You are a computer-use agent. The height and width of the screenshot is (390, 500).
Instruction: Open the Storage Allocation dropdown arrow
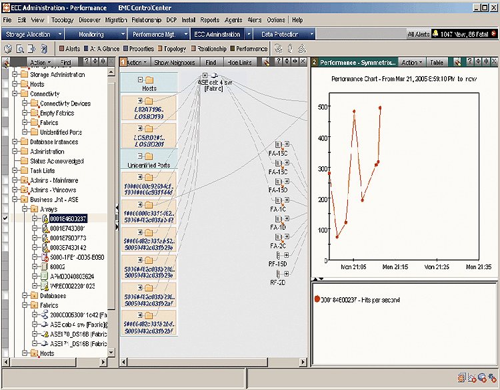pyautogui.click(x=60, y=34)
